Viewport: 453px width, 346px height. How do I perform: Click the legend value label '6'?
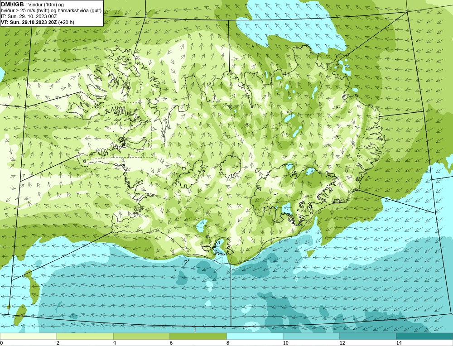point(171,343)
